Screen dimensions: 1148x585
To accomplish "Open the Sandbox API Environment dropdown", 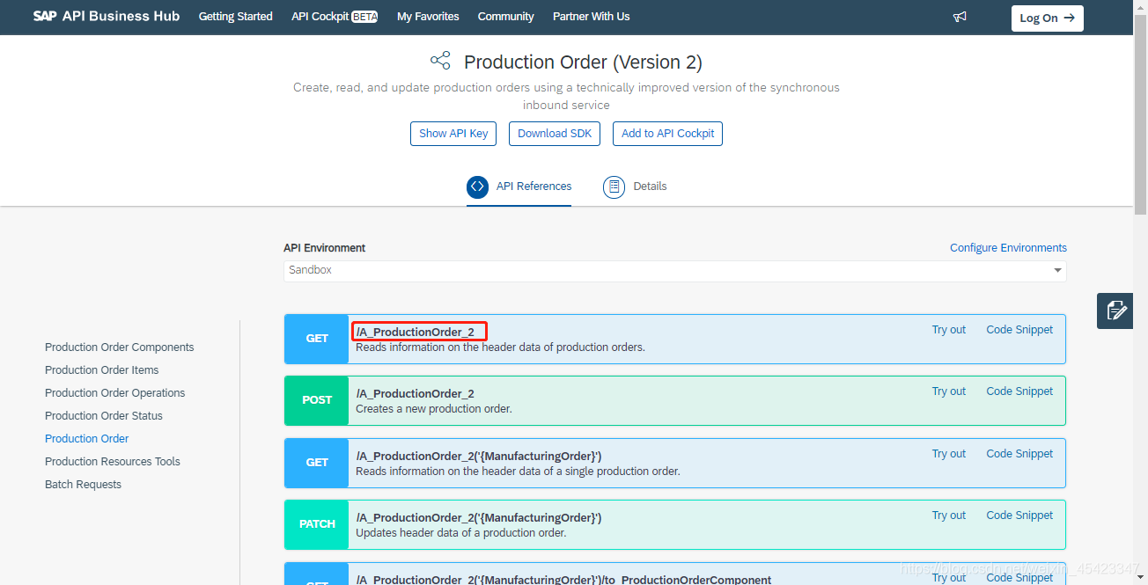I will coord(674,270).
